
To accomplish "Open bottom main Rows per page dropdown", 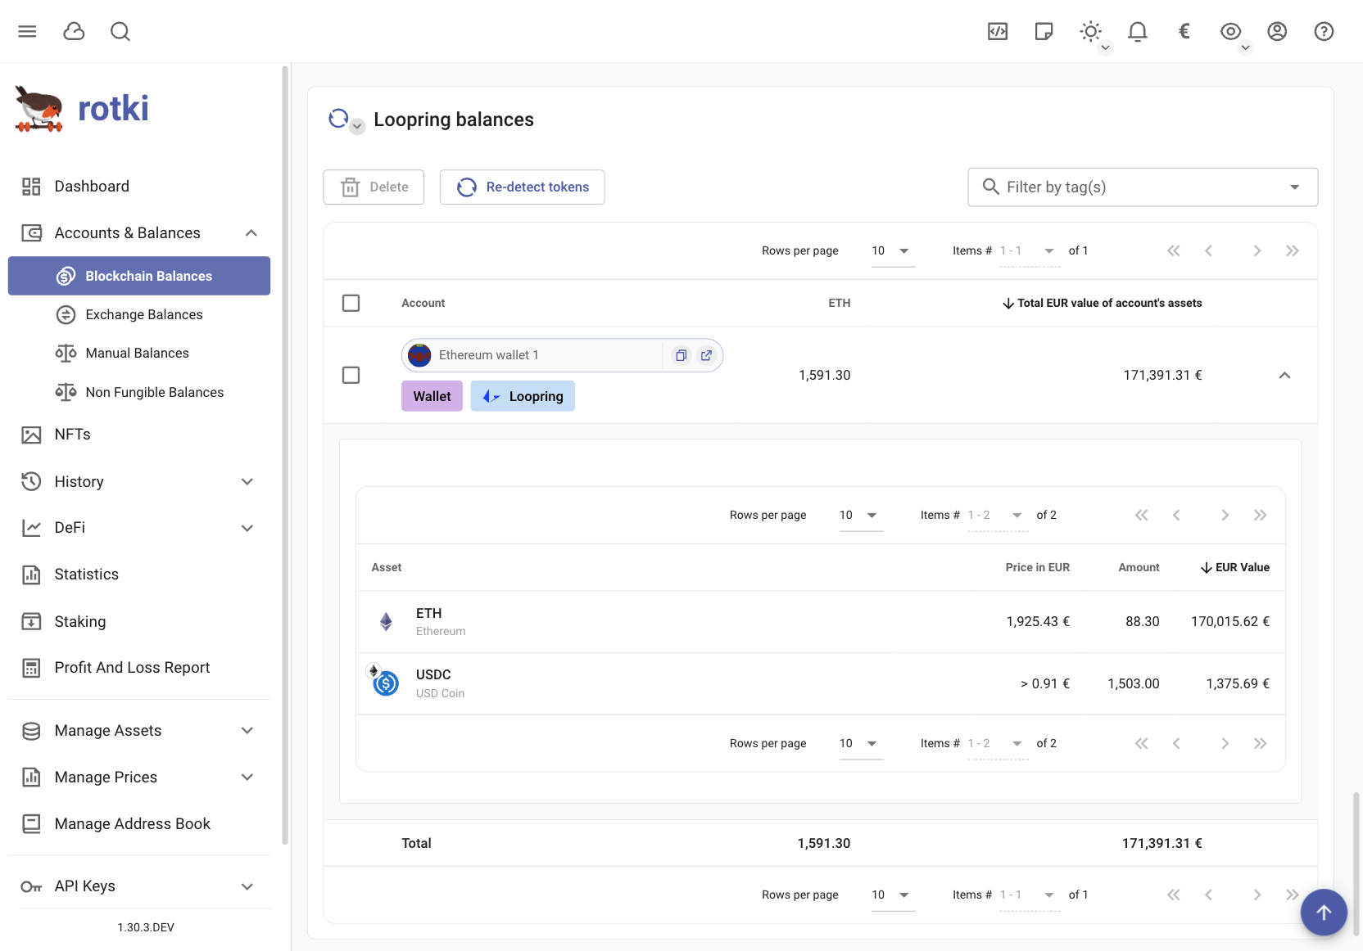I will pos(893,895).
